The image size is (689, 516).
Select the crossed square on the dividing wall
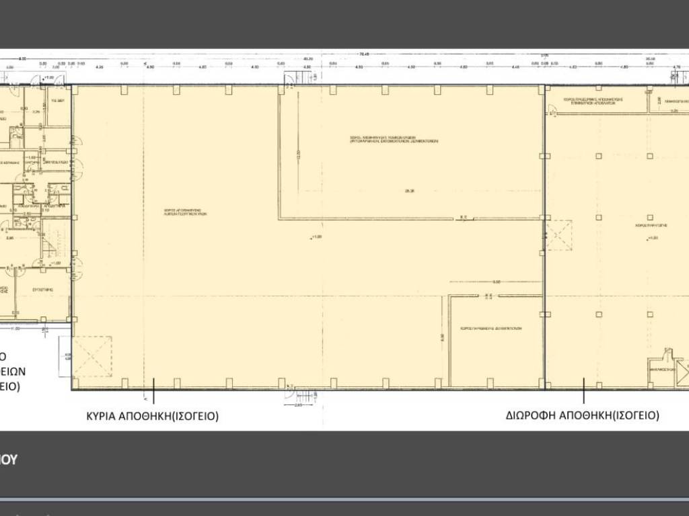click(x=558, y=234)
